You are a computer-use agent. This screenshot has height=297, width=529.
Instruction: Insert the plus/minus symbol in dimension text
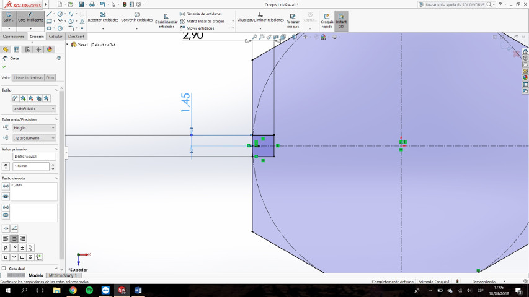pos(22,247)
